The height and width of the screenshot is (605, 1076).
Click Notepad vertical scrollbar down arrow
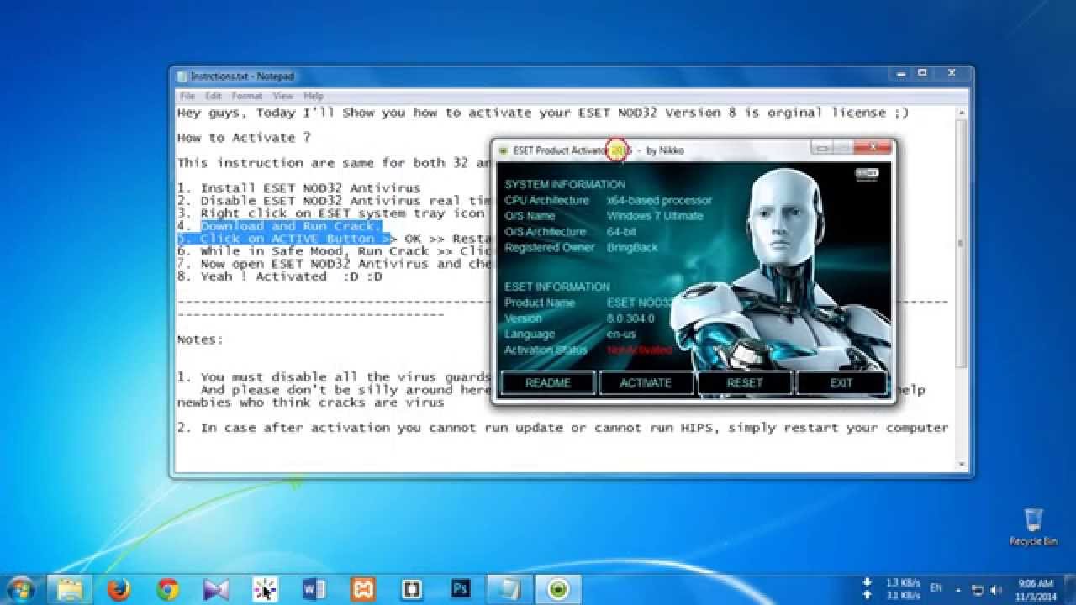click(962, 464)
